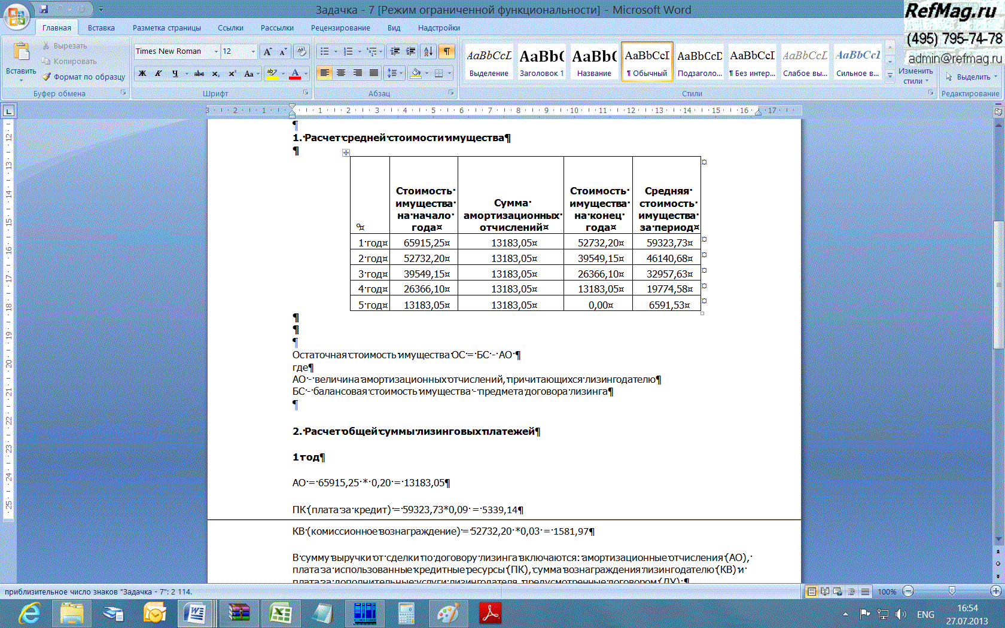Click the text highlight color swatch
The width and height of the screenshot is (1005, 628).
click(272, 74)
